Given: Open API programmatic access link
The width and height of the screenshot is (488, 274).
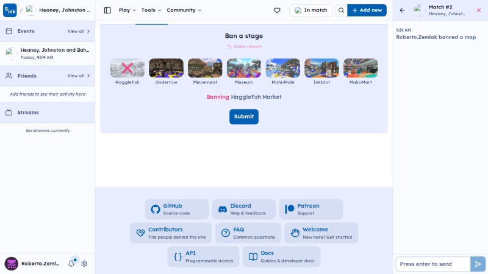Looking at the screenshot, I should point(203,256).
